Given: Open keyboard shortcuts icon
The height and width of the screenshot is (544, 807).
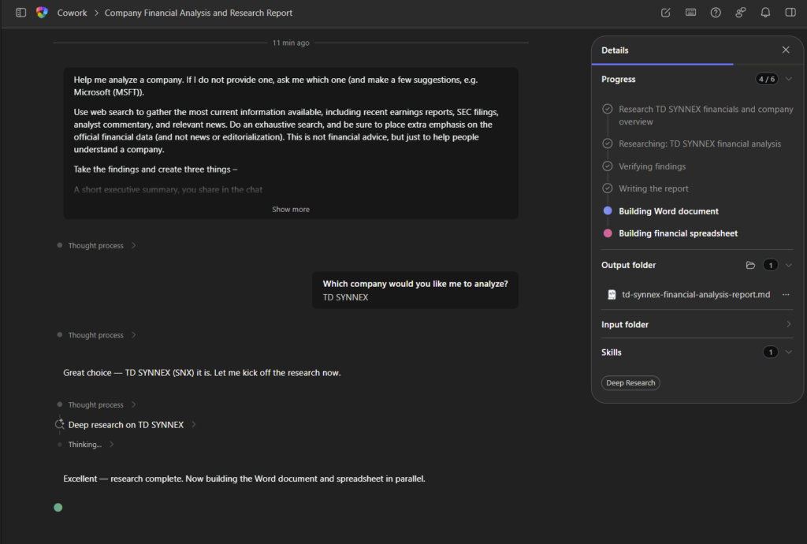Looking at the screenshot, I should pyautogui.click(x=690, y=13).
